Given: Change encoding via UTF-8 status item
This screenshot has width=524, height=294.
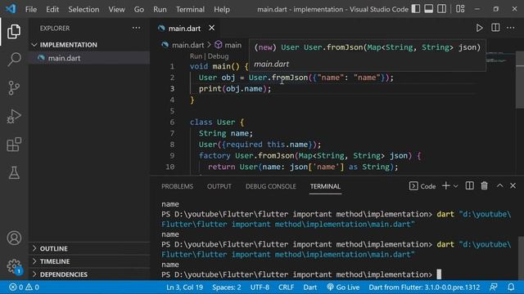Looking at the screenshot, I should [x=260, y=287].
